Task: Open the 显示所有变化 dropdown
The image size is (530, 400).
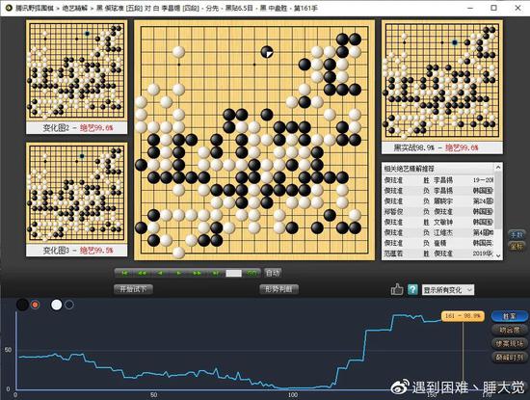Action: tap(448, 290)
